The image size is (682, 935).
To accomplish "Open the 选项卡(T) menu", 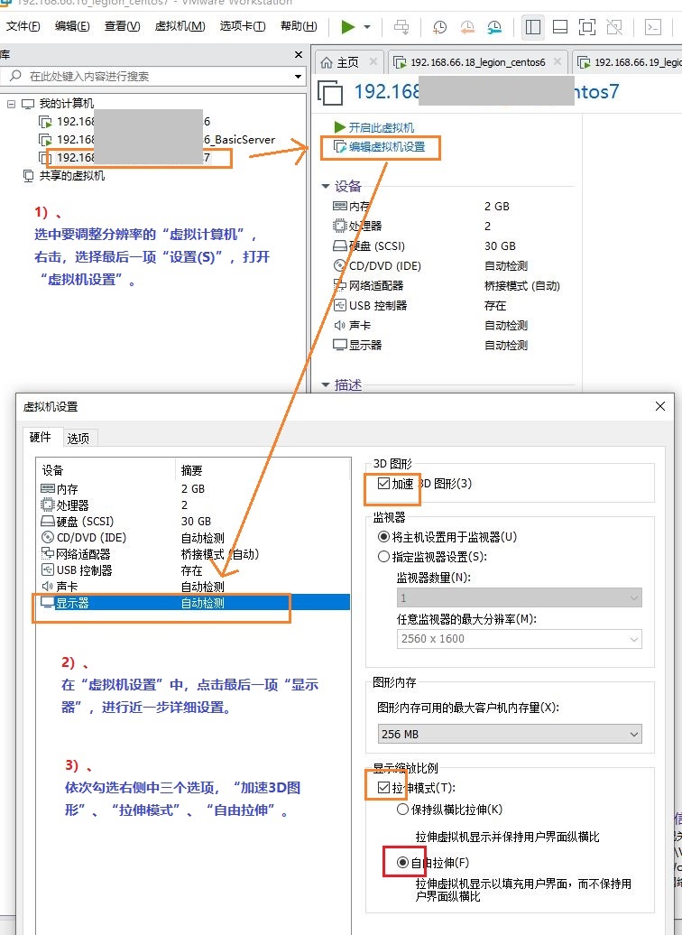I will click(x=243, y=26).
